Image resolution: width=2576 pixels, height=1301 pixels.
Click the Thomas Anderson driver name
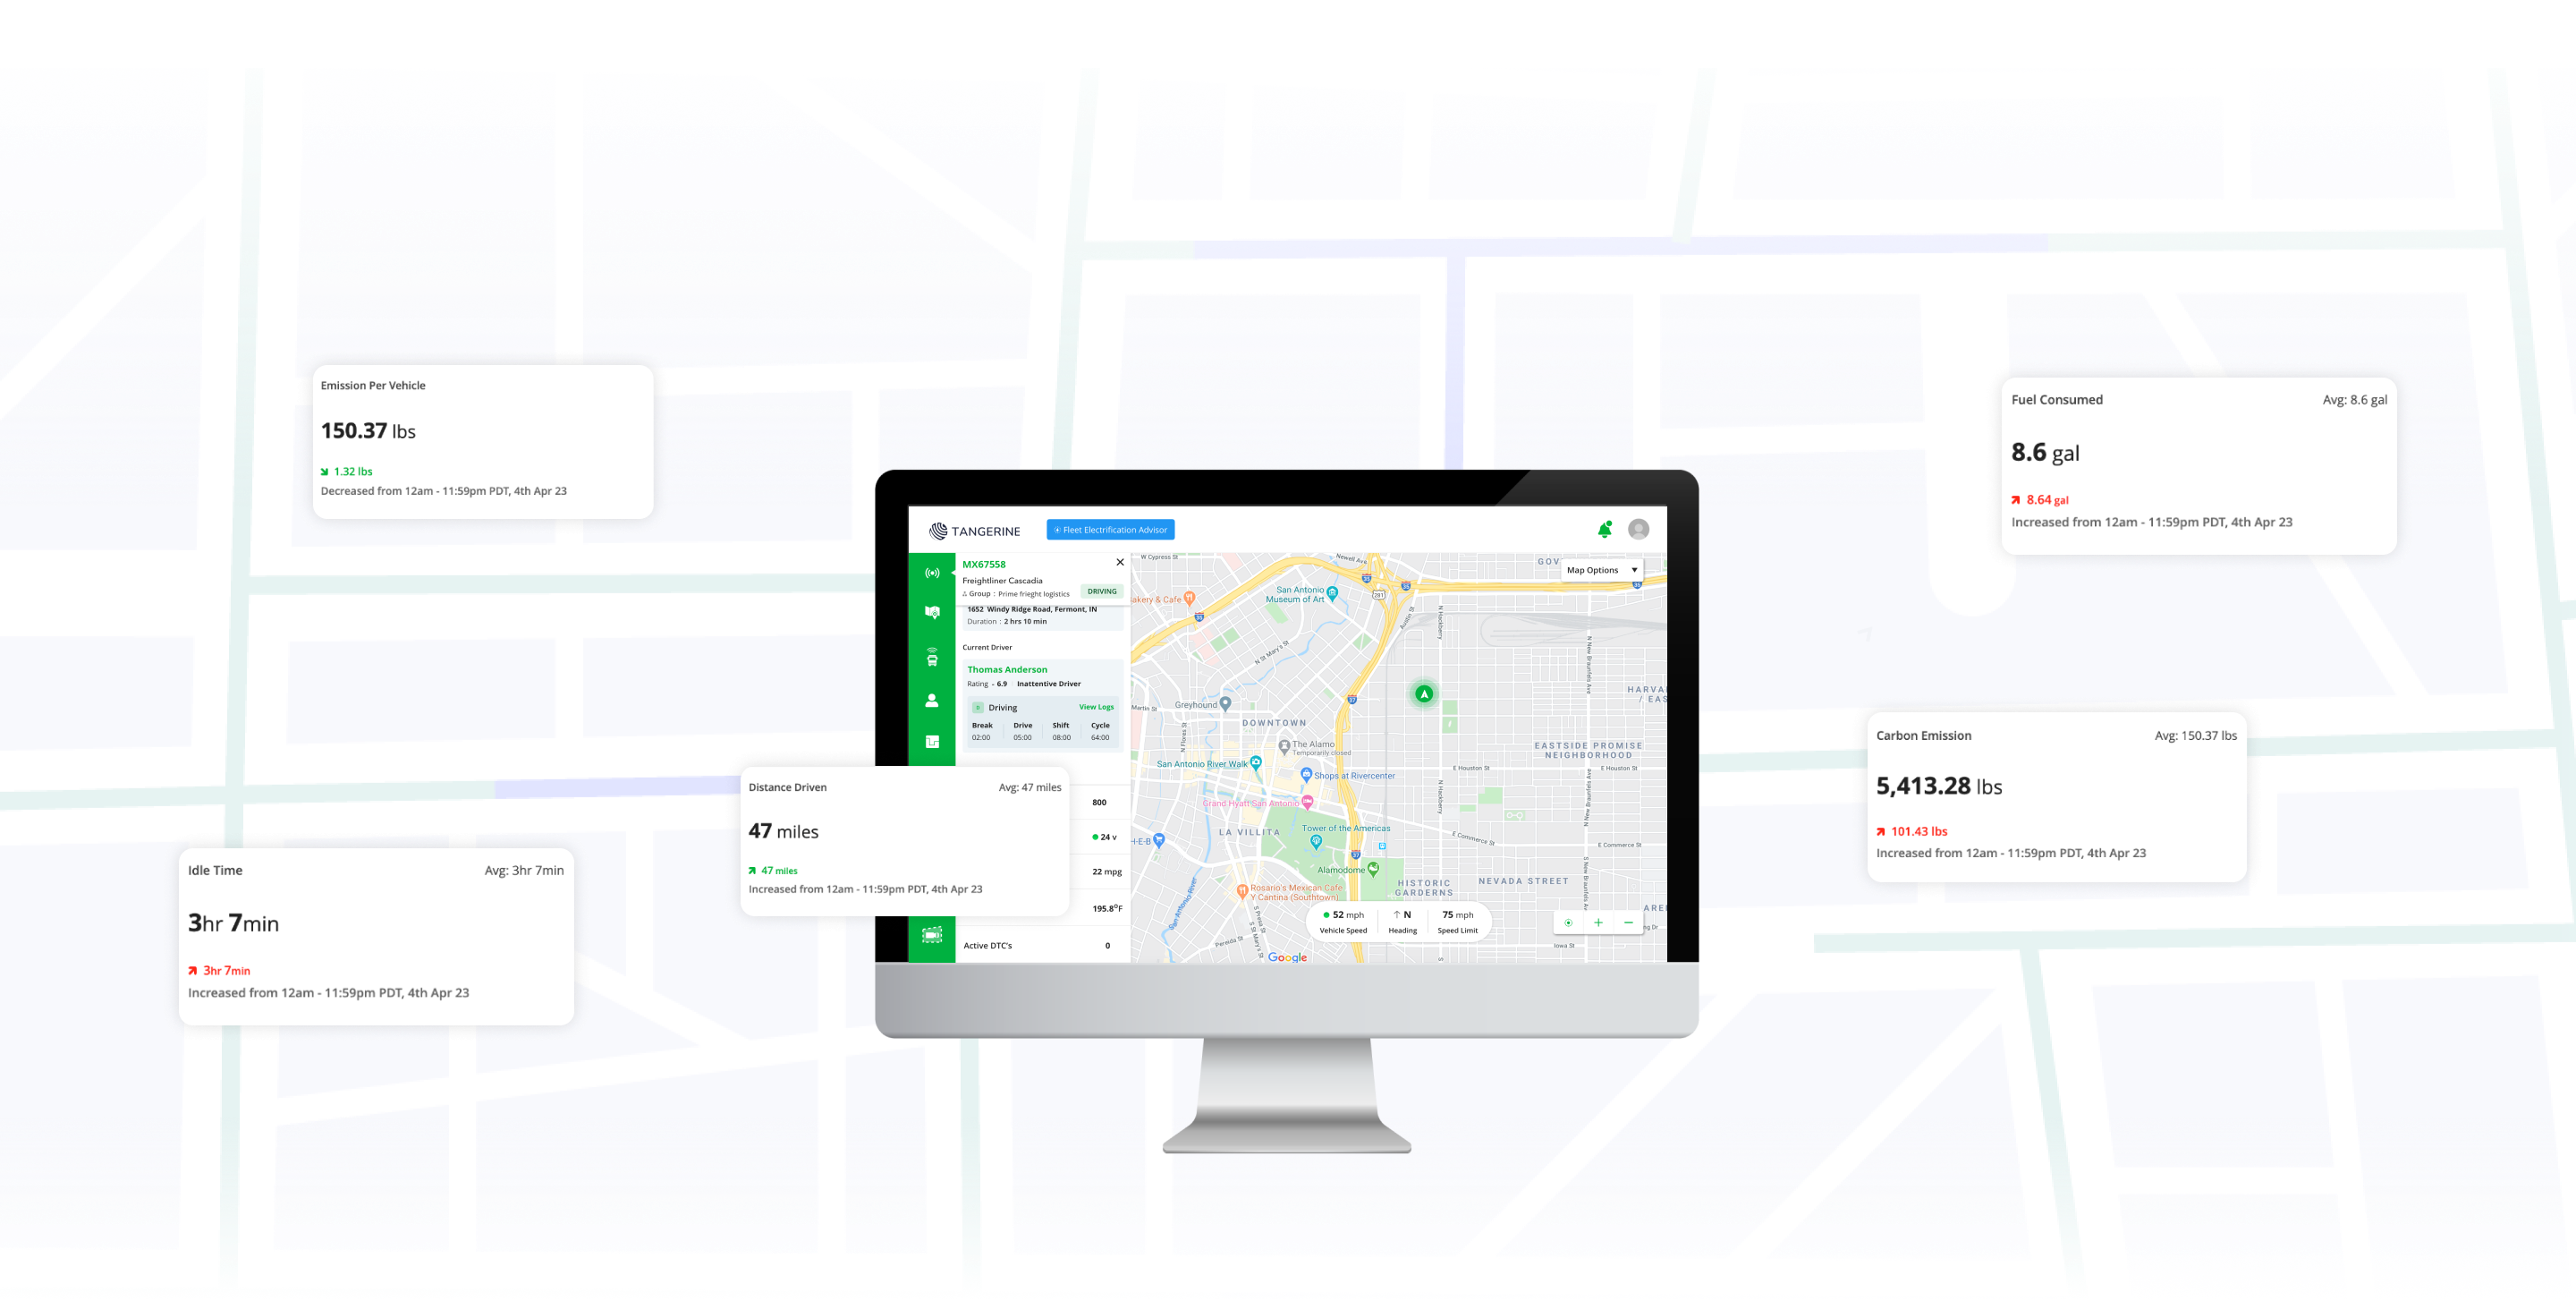tap(1007, 670)
